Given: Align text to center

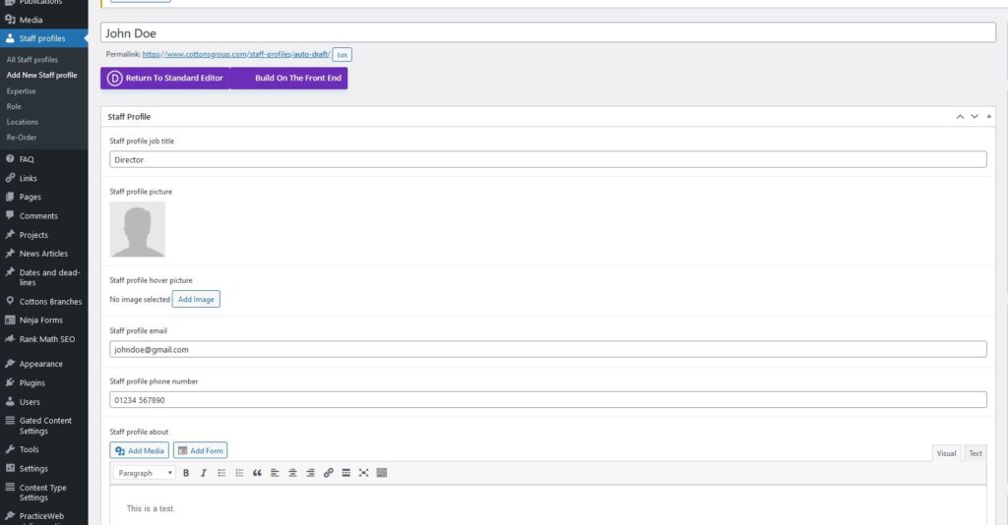Looking at the screenshot, I should (x=292, y=473).
